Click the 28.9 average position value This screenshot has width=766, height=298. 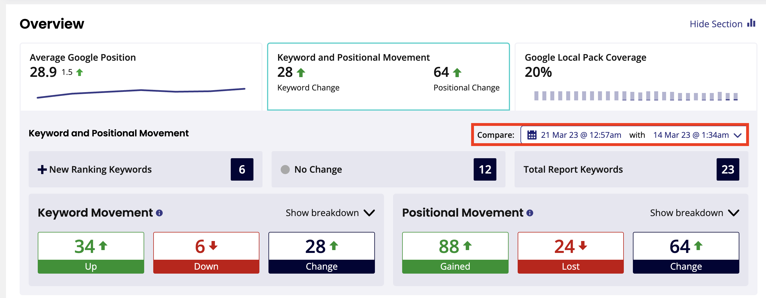pyautogui.click(x=43, y=72)
